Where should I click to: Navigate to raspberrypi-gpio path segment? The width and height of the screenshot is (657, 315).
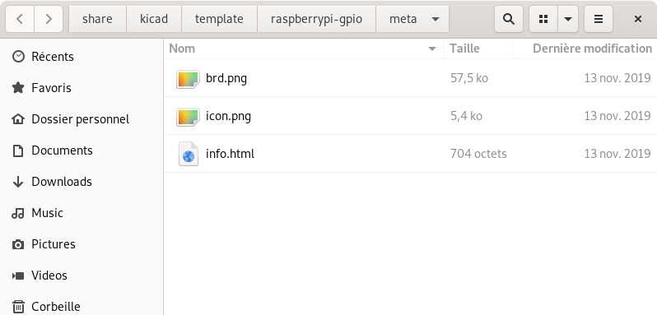click(x=316, y=19)
